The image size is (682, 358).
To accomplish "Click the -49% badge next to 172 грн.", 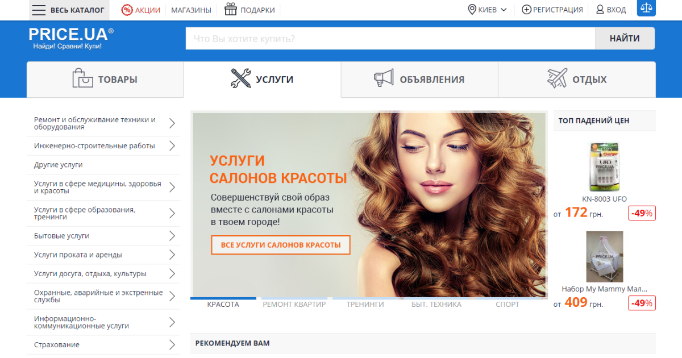I will pos(642,213).
